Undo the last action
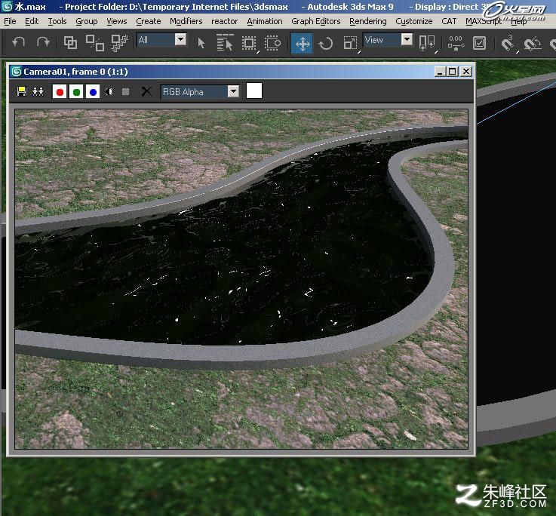Image resolution: width=556 pixels, height=516 pixels. 18,43
